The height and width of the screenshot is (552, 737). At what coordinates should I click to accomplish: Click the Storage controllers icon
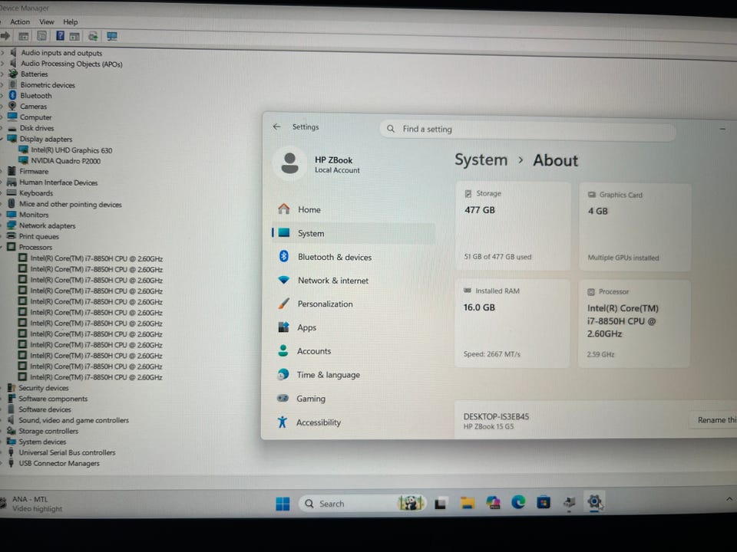pos(12,431)
